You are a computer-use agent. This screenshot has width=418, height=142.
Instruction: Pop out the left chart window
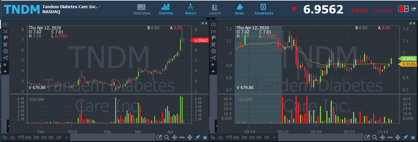click(x=159, y=137)
